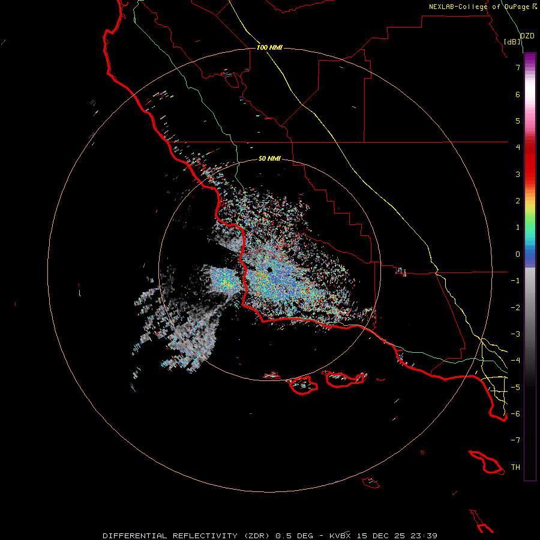
Task: Click the 7 dB legend value
Action: point(518,67)
